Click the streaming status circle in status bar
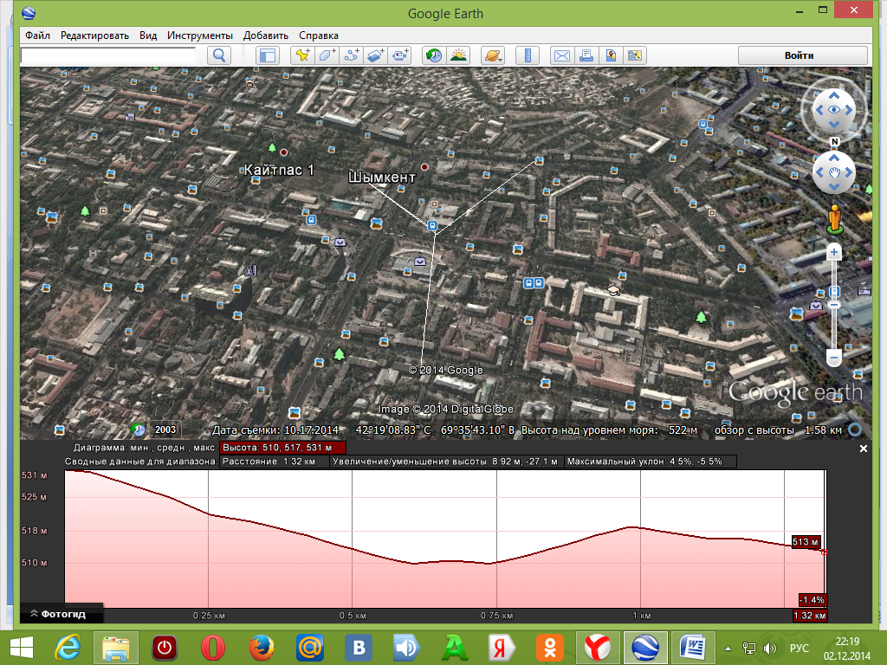887x665 pixels. coord(855,429)
